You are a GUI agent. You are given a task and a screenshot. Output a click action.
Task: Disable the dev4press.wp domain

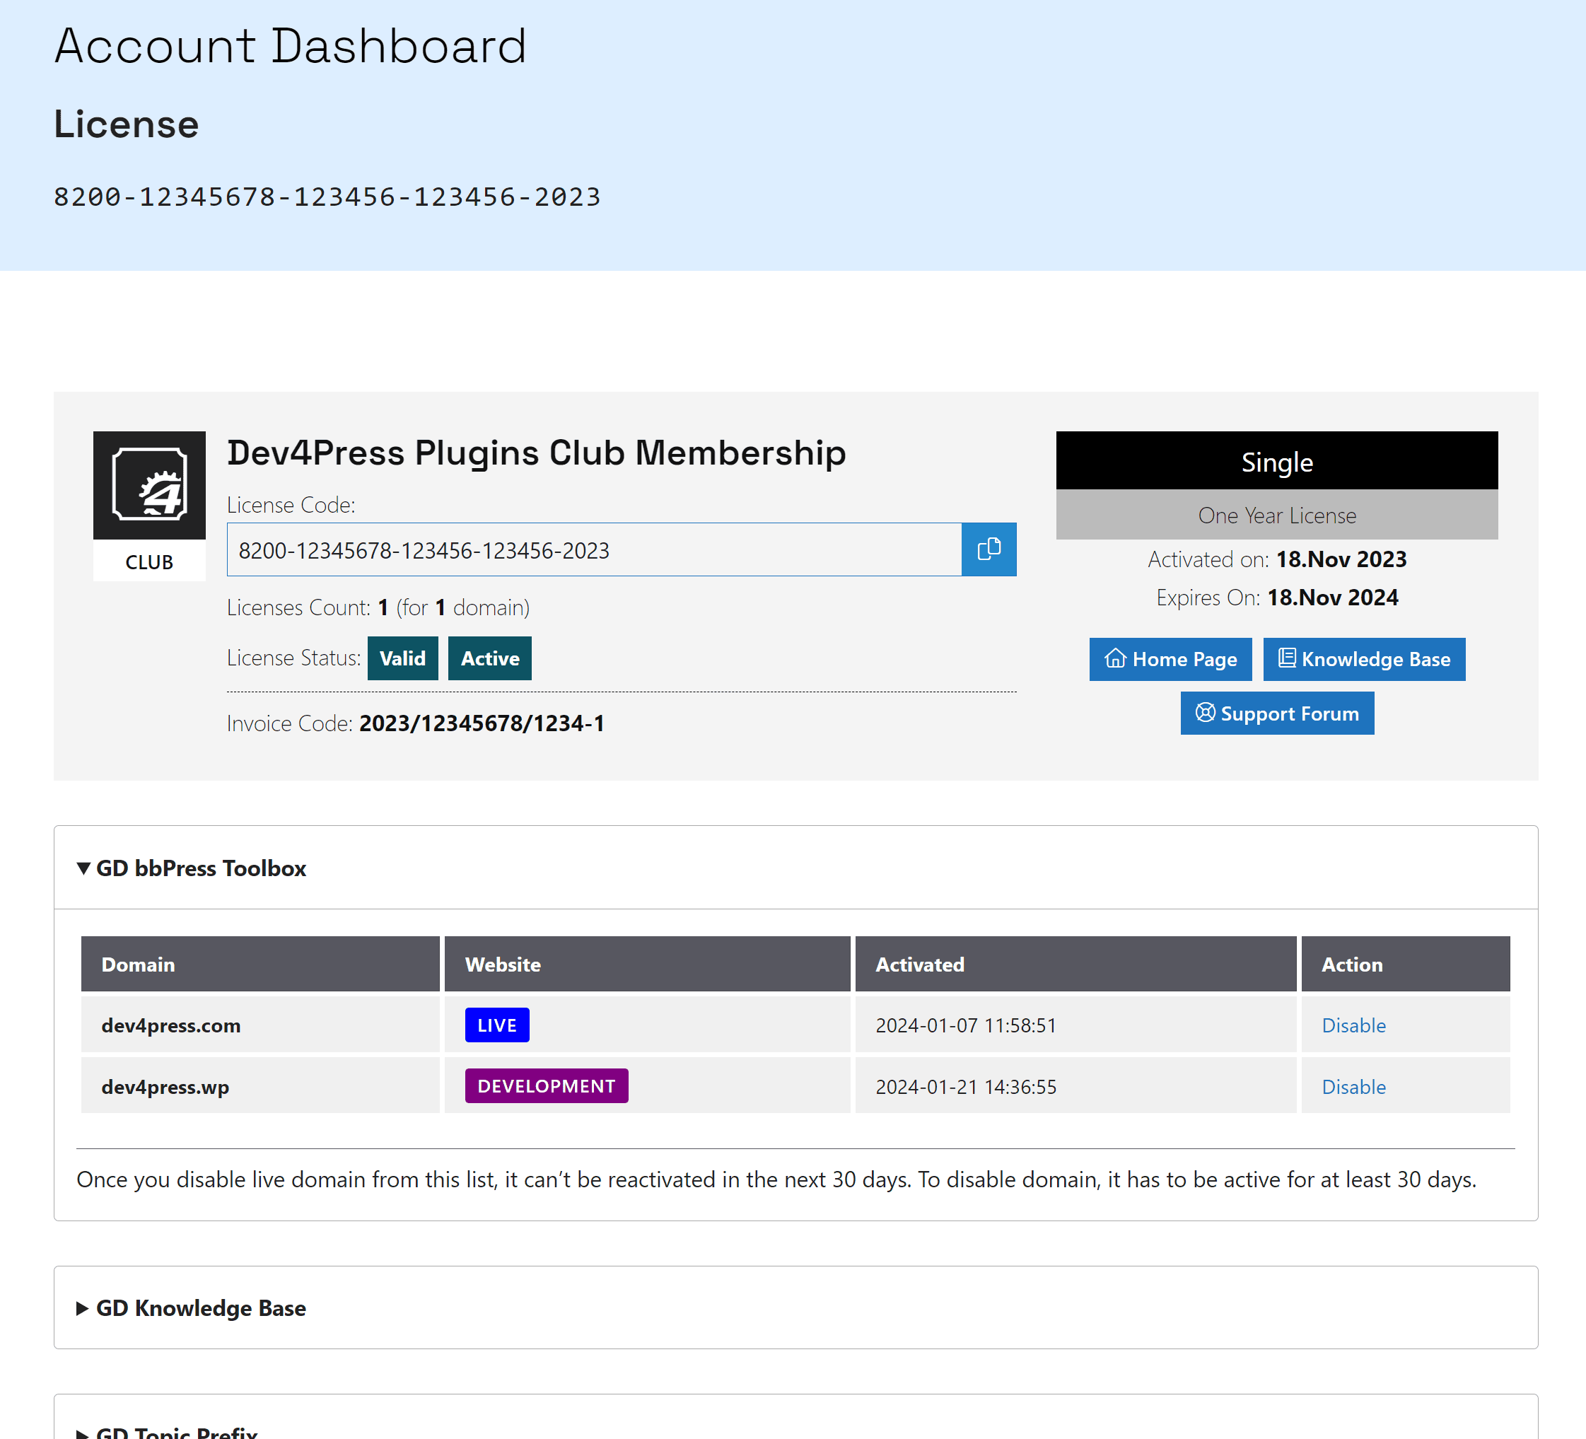click(1353, 1087)
